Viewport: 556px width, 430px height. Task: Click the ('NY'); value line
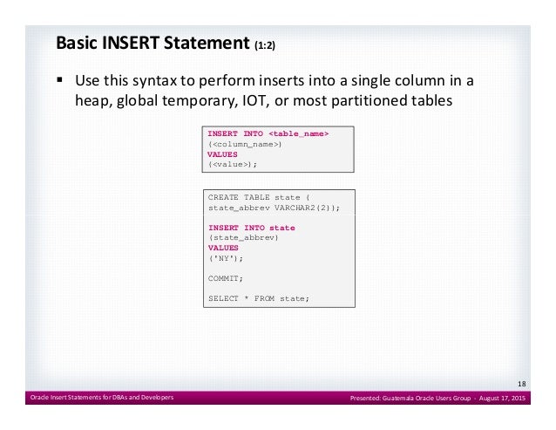pyautogui.click(x=226, y=258)
